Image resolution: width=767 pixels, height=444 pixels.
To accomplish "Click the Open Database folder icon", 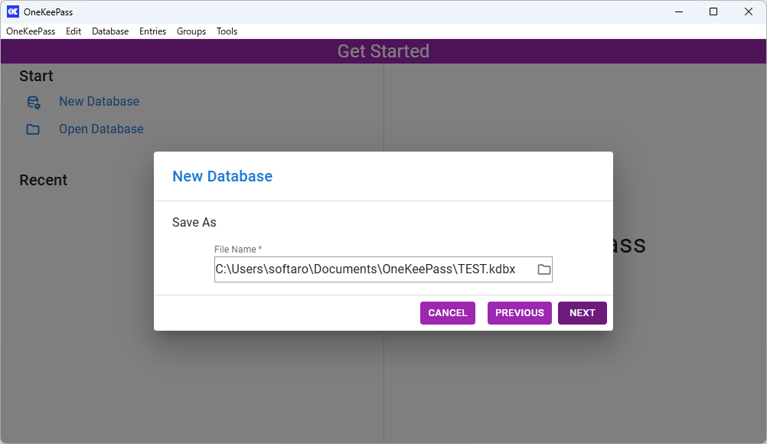I will (x=33, y=129).
